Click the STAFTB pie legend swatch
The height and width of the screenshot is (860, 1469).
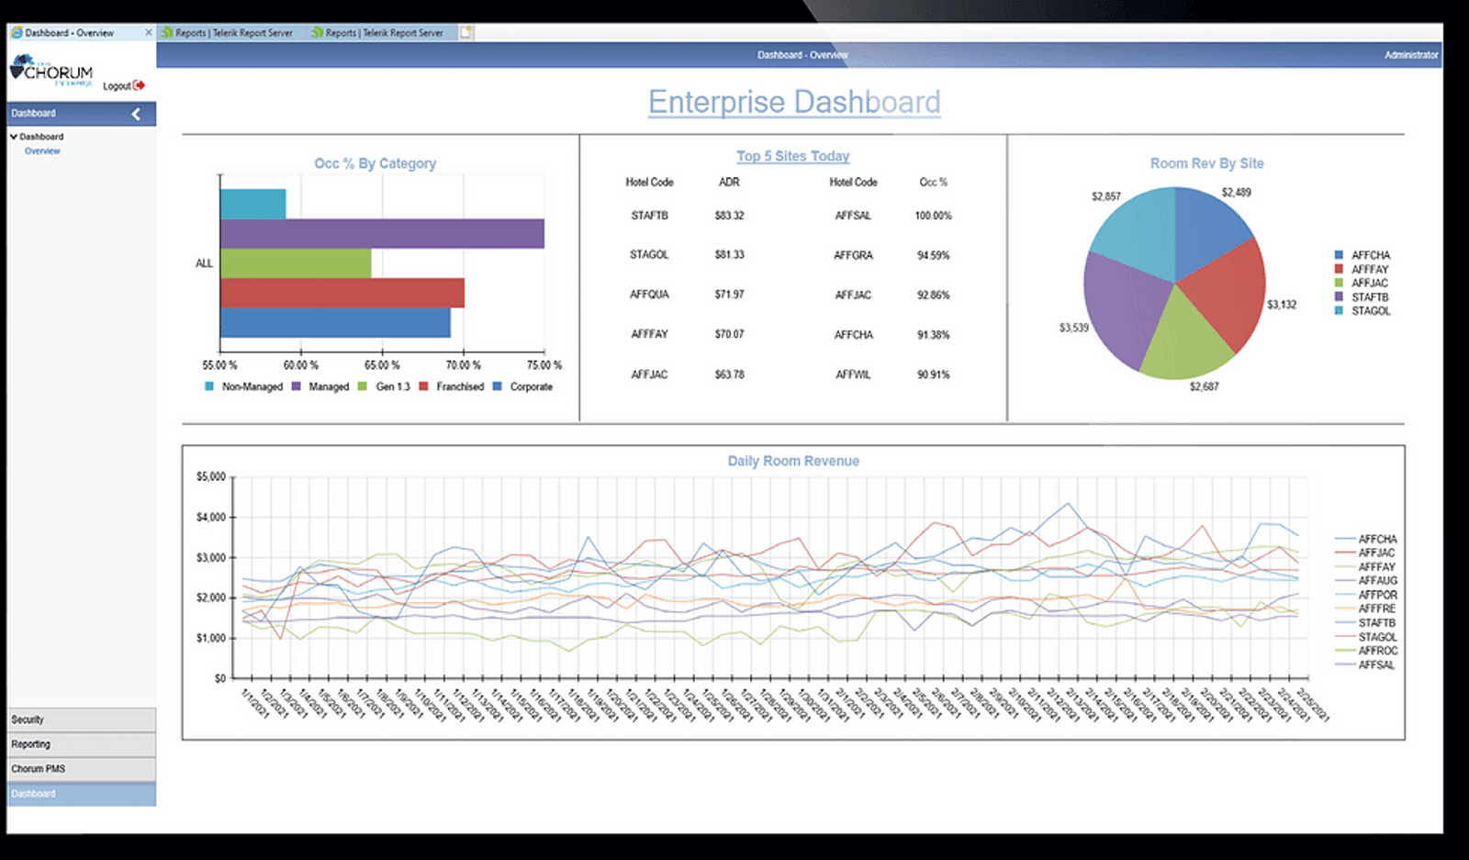[x=1339, y=296]
